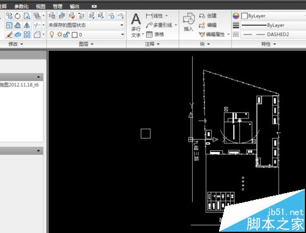Switch to the 管理 ribbon tab
Screen dimensions: 306x233
pos(58,7)
